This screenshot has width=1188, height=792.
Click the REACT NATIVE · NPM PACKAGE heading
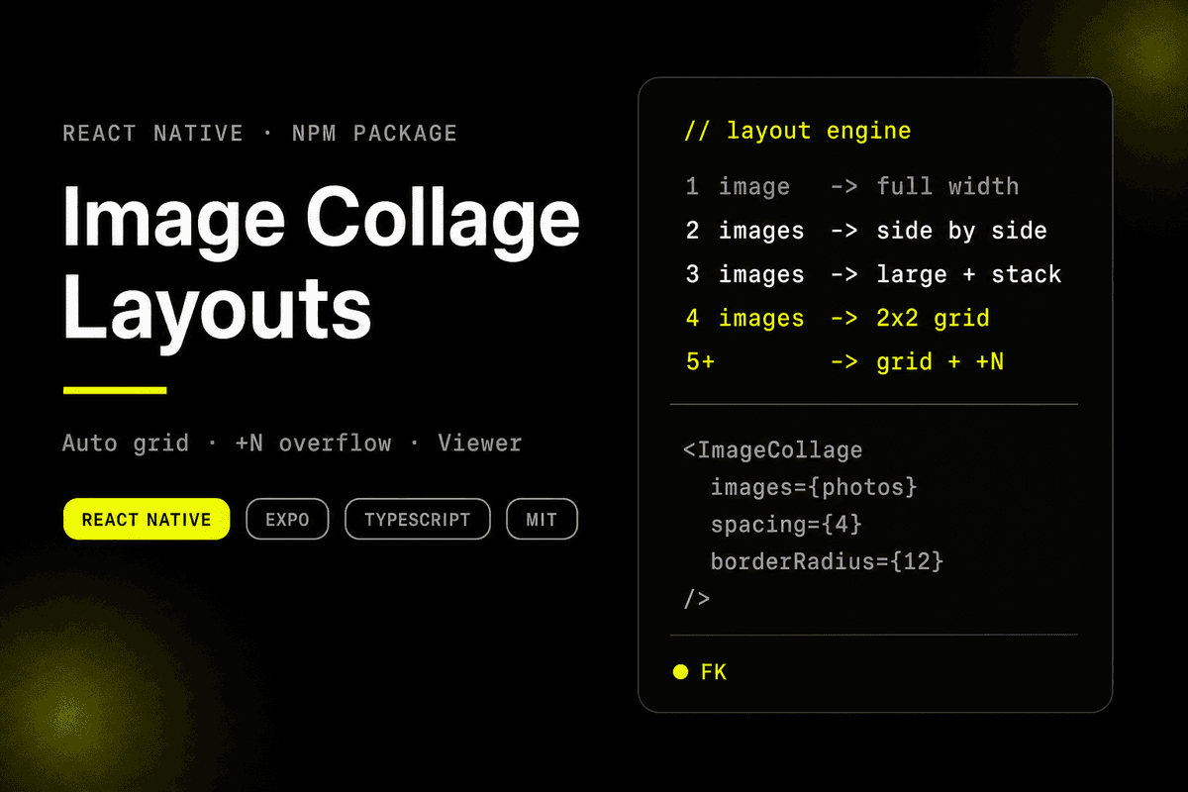pyautogui.click(x=260, y=134)
